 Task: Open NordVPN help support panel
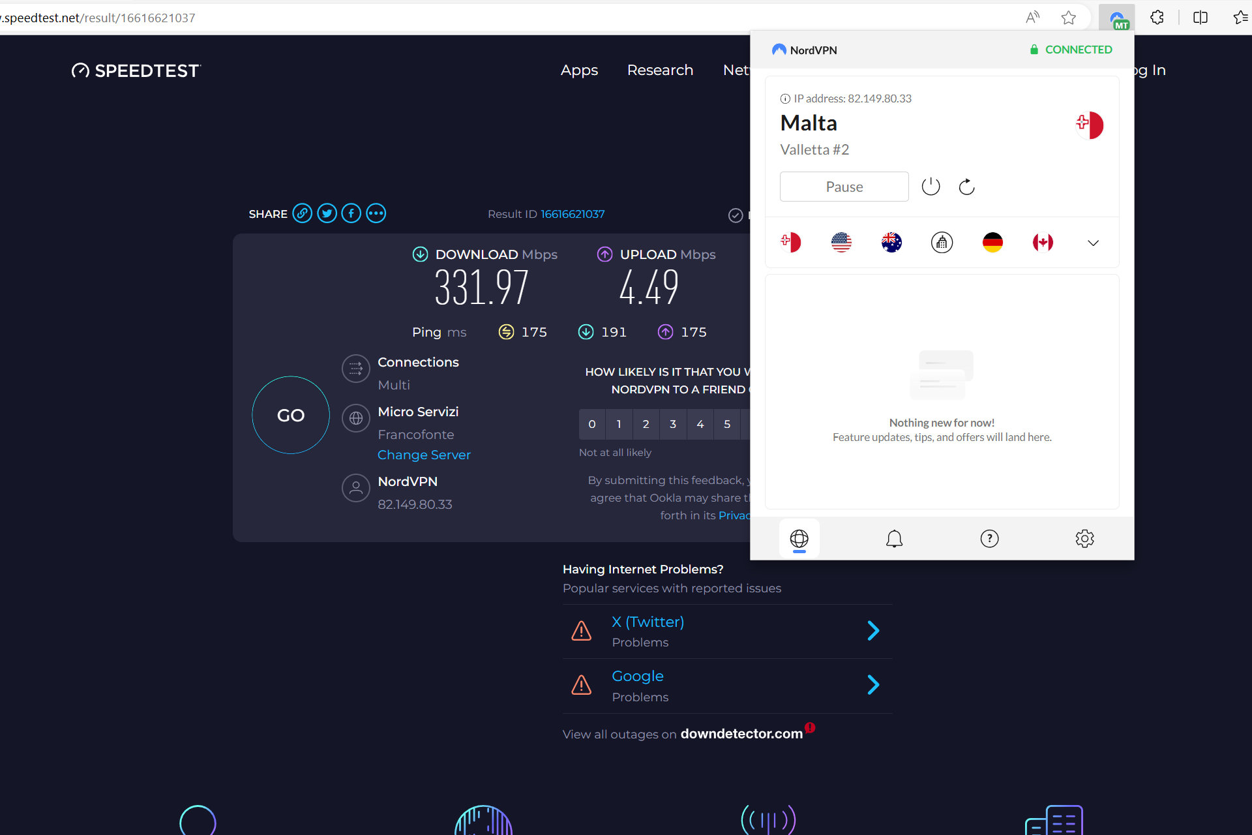(989, 538)
